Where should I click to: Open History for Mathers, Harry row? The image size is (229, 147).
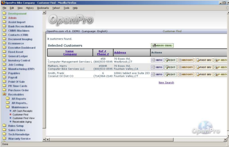pyautogui.click(x=185, y=67)
